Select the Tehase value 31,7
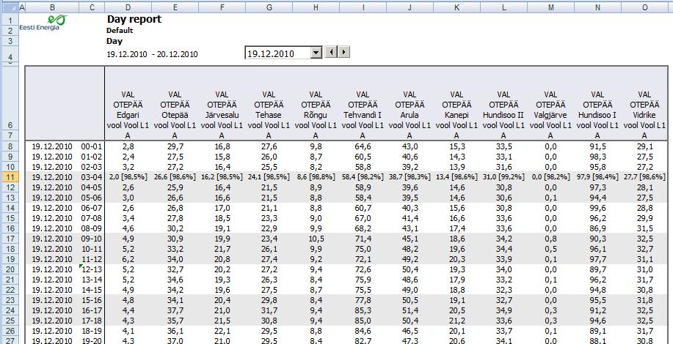The height and width of the screenshot is (344, 673). [x=269, y=310]
